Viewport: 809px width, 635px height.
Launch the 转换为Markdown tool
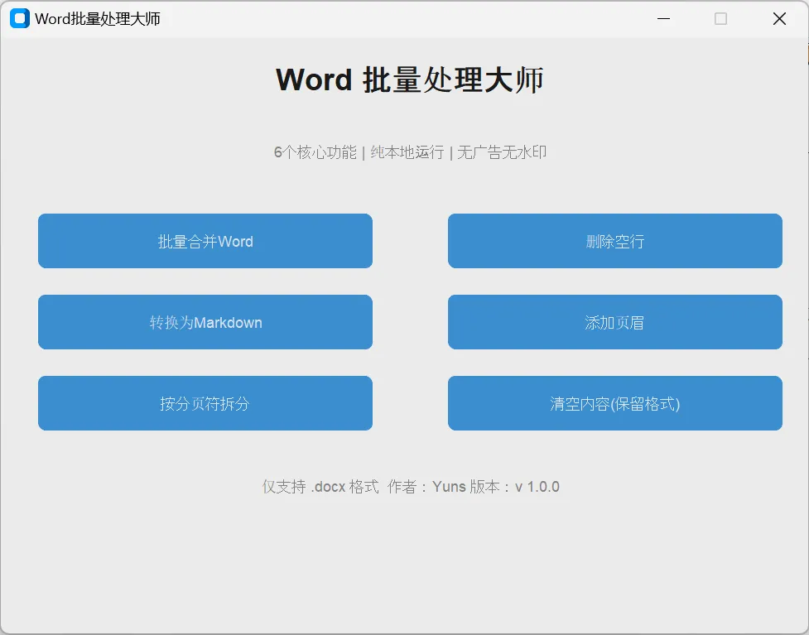point(205,322)
